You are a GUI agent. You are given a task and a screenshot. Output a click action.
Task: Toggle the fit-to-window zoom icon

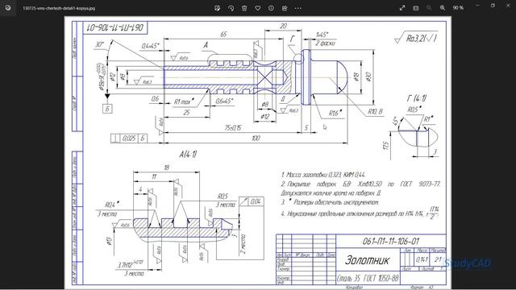click(416, 8)
